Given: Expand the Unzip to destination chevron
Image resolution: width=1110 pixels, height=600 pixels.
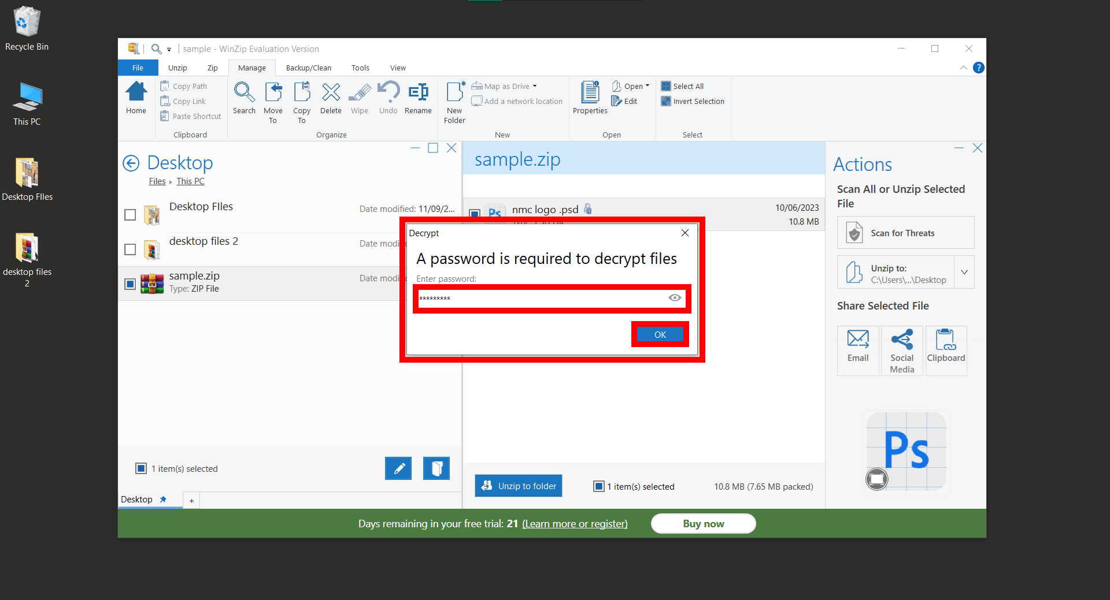Looking at the screenshot, I should (964, 272).
